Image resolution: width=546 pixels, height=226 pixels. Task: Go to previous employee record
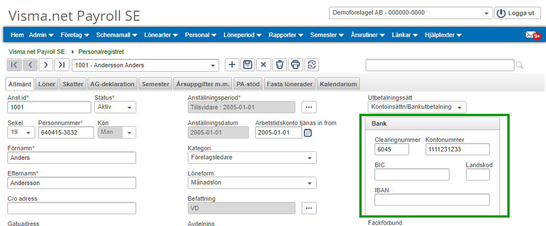tap(30, 64)
